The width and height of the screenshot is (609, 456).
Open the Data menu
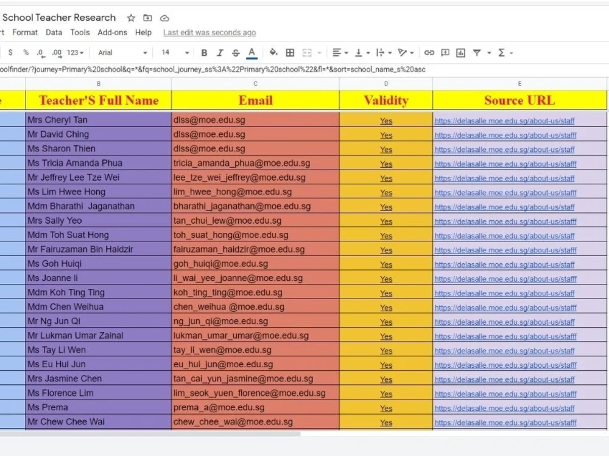tap(54, 33)
